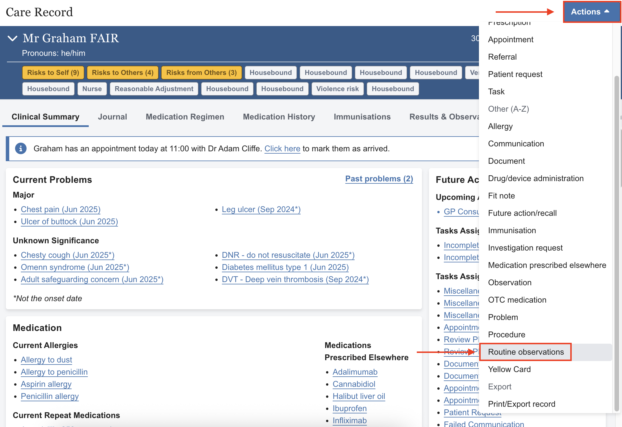Image resolution: width=622 pixels, height=427 pixels.
Task: Open Allergy to penicillin entry
Action: 54,372
